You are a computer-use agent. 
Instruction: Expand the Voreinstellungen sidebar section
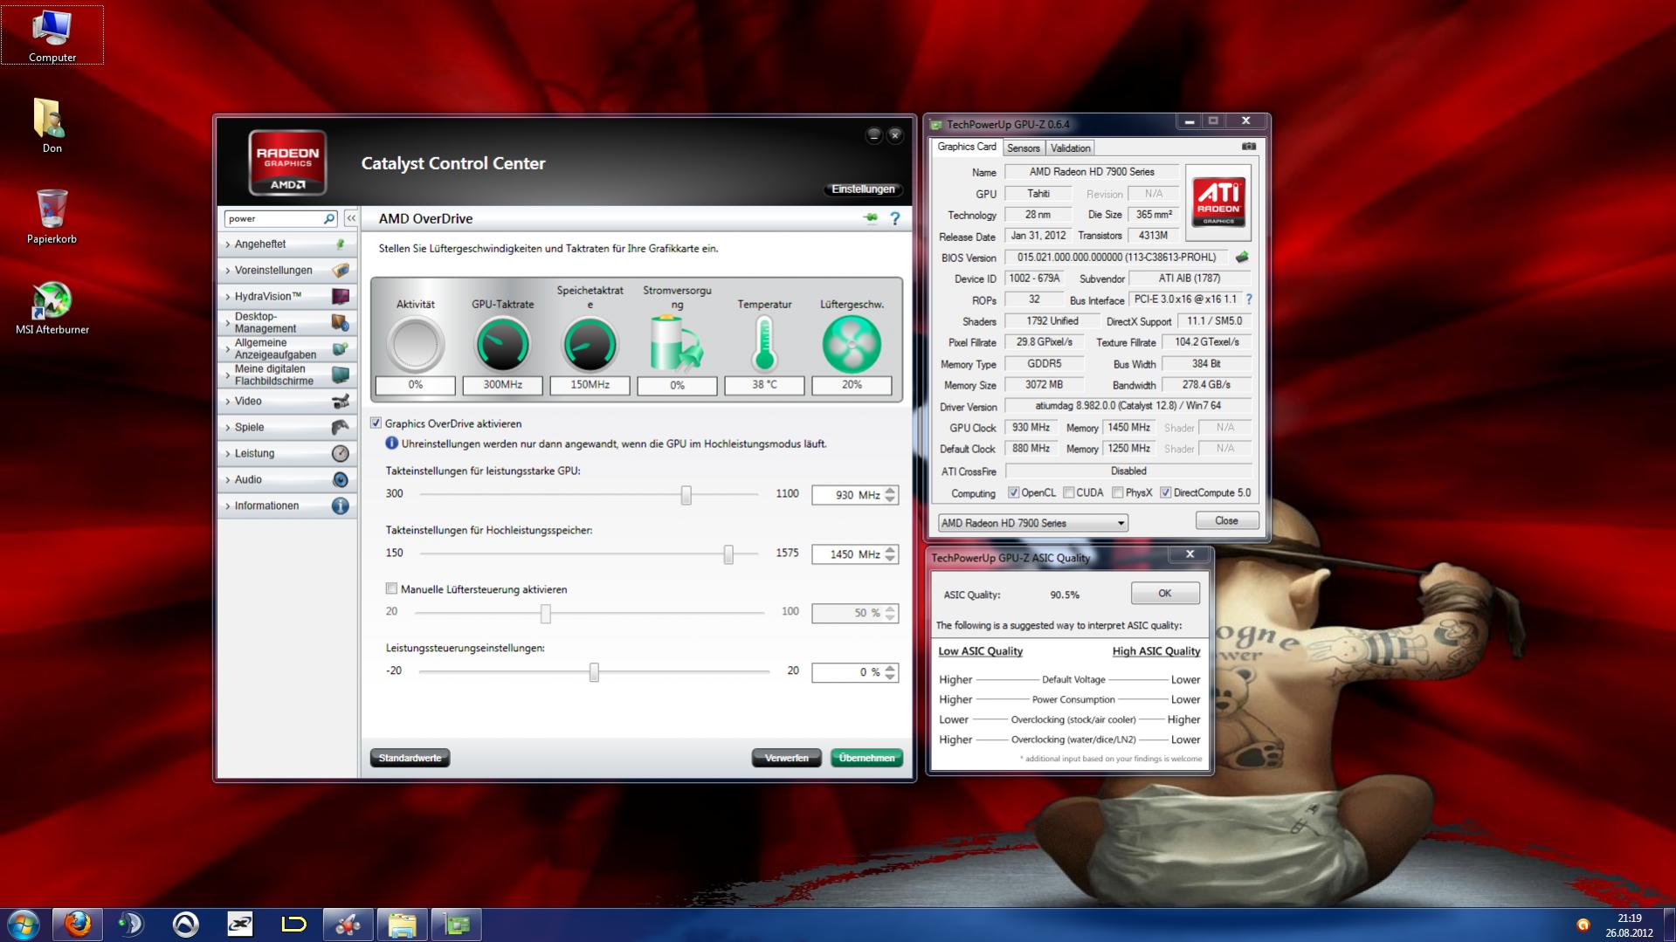coord(287,271)
